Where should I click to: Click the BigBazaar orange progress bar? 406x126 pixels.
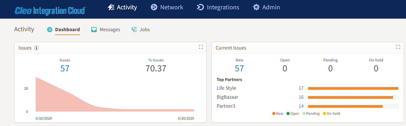tap(351, 97)
